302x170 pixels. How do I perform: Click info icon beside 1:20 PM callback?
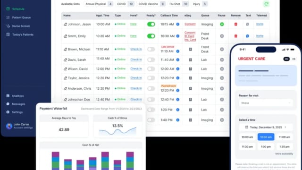point(178,110)
